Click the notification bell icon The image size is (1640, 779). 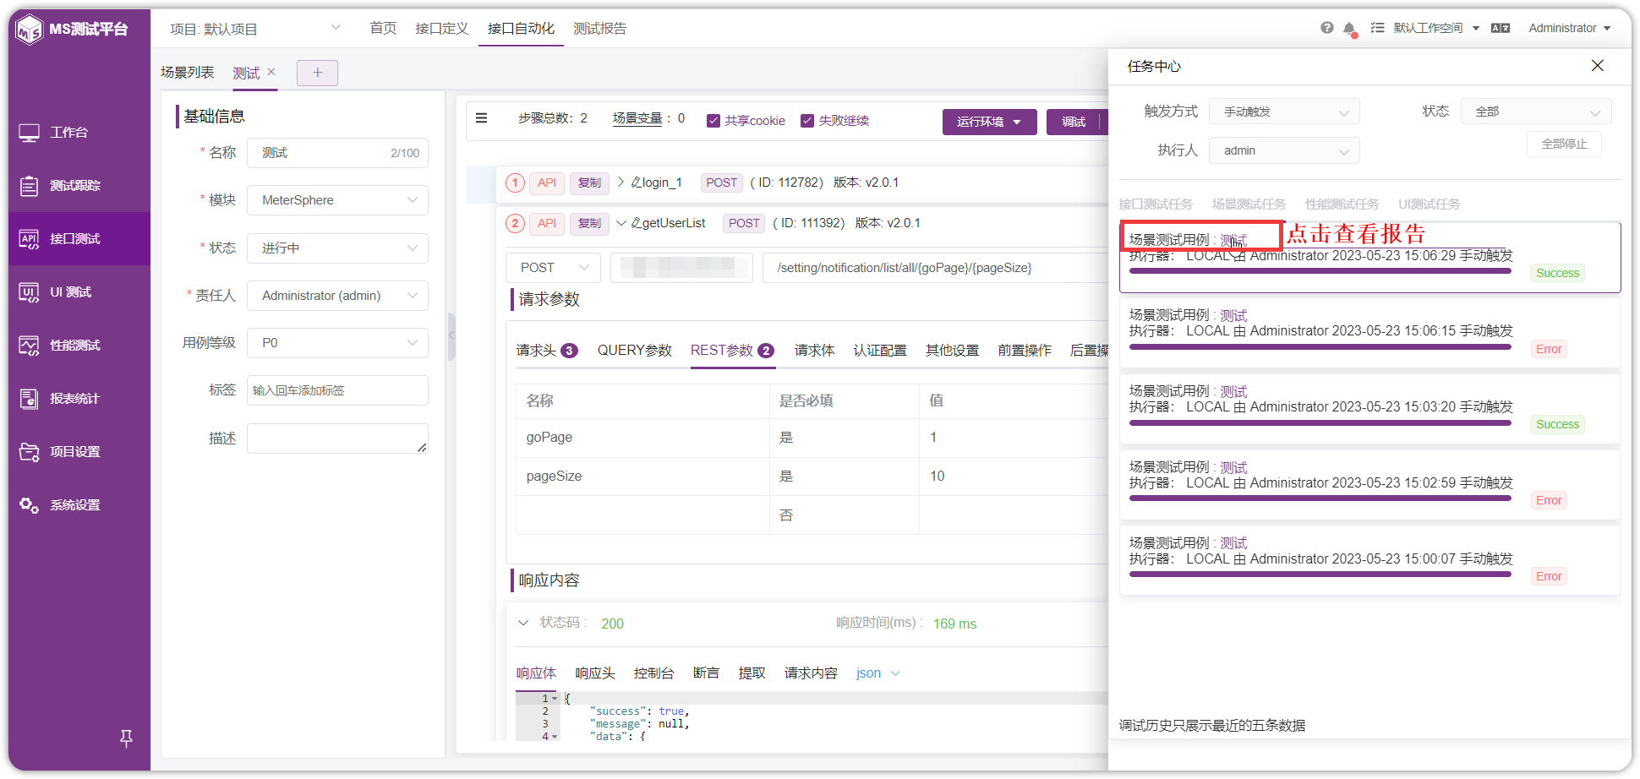point(1350,29)
